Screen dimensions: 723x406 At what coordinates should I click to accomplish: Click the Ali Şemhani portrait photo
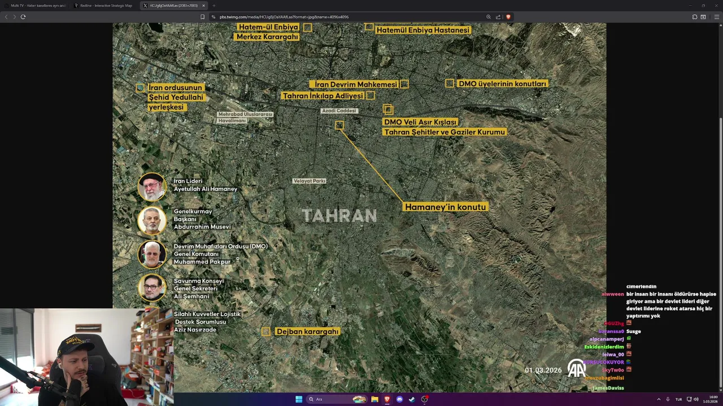click(x=152, y=288)
